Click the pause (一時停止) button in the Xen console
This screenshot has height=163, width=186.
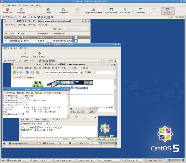coord(24,55)
